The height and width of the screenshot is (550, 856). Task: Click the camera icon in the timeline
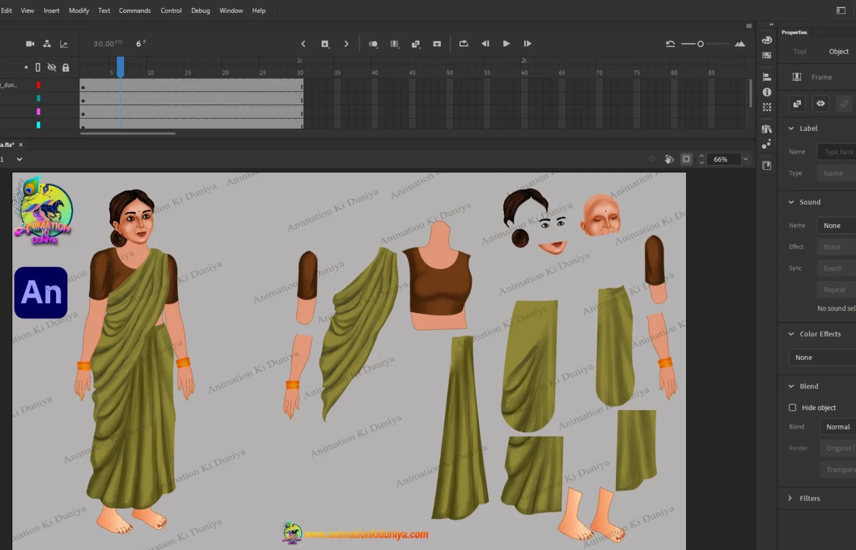30,43
